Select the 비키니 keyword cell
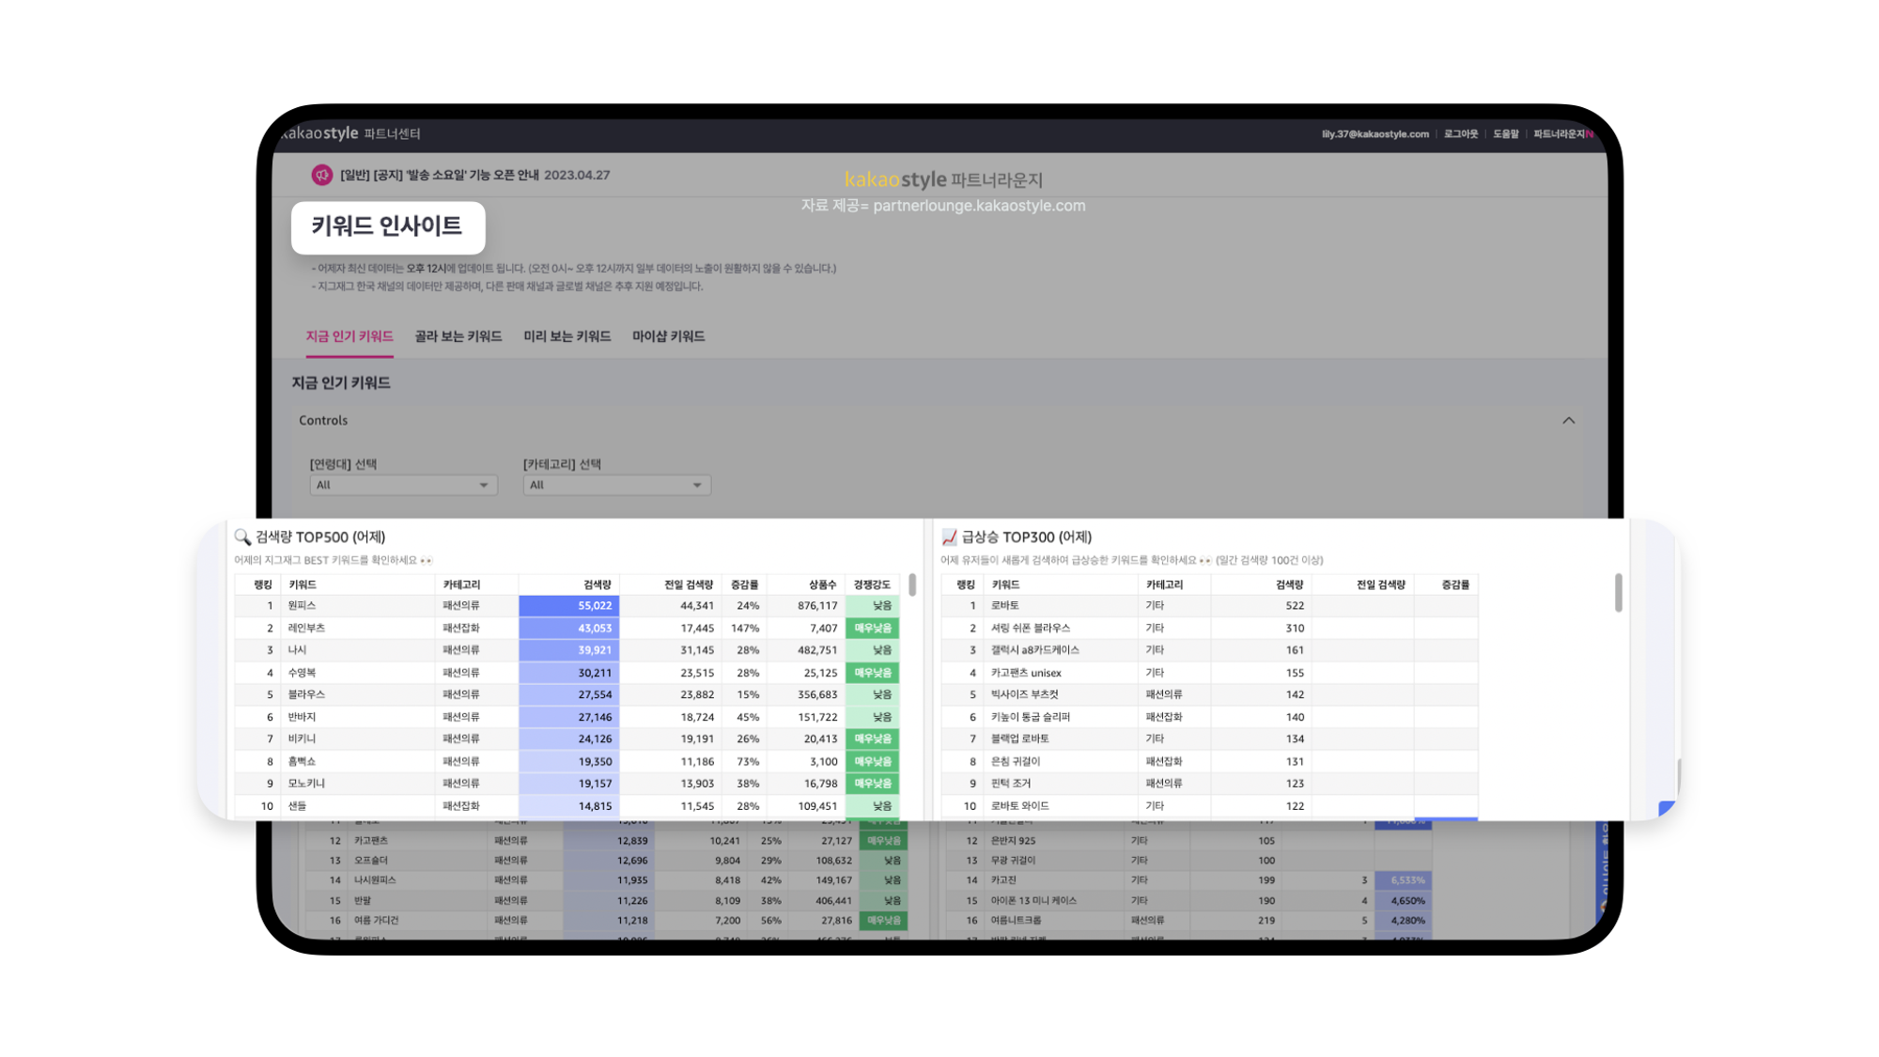Image resolution: width=1879 pixels, height=1057 pixels. tap(302, 738)
